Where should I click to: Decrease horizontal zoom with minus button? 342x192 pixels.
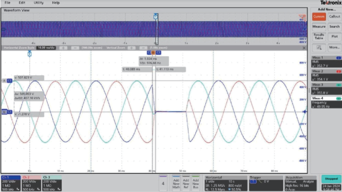coord(75,48)
